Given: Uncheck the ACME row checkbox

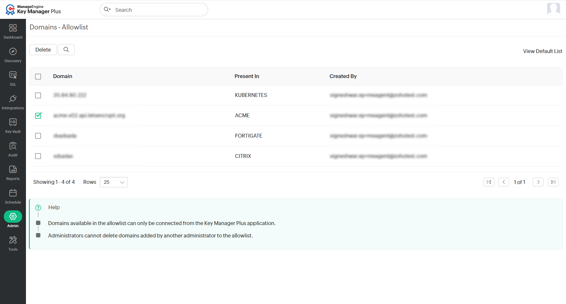Looking at the screenshot, I should click(x=38, y=115).
